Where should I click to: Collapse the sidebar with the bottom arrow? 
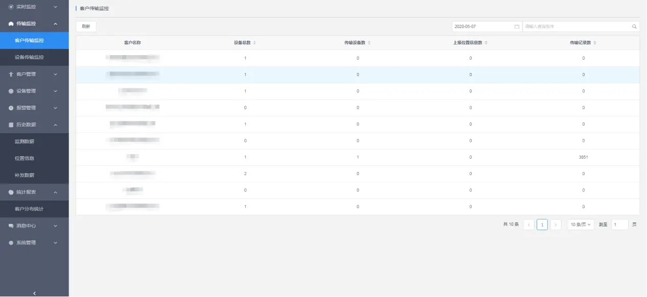(x=34, y=293)
